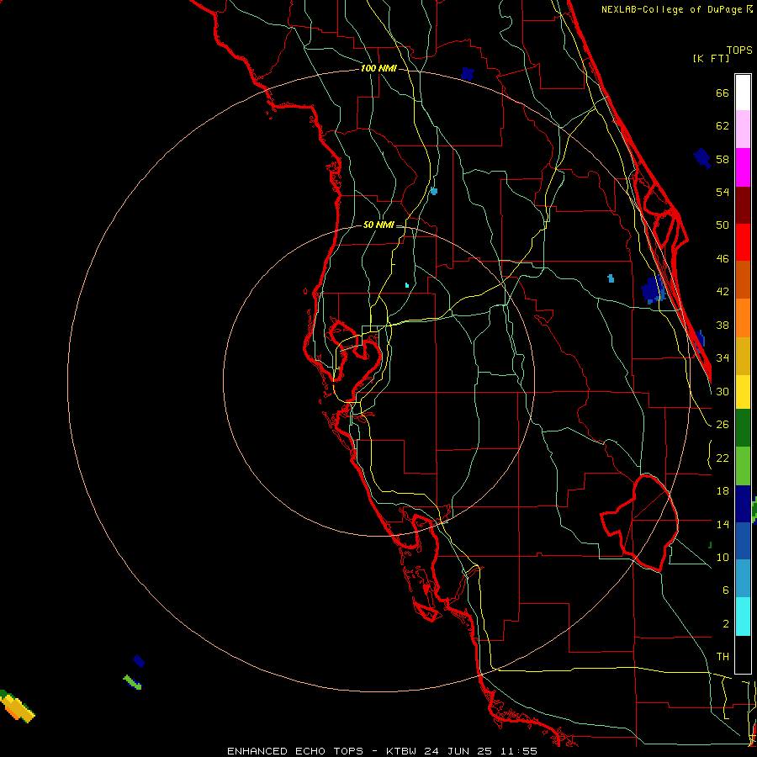Select the magenta swatch in the color scale
Viewport: 757px width, 757px height.
pos(743,167)
